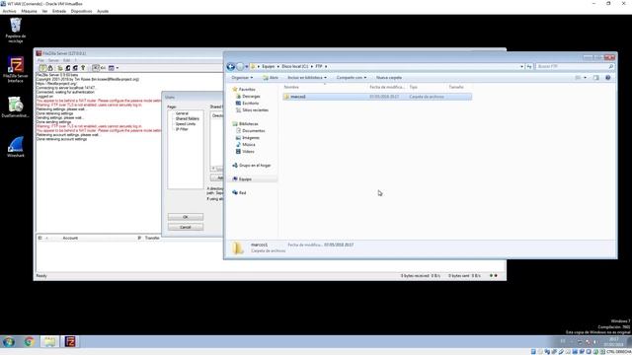Screen dimensions: 632x355
Task: Expand arrow after FTP in breadcrumb
Action: pos(326,66)
